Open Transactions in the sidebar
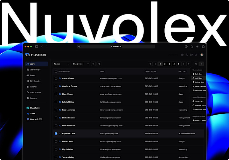Viewport: 229px width, 160px height. pyautogui.click(x=34, y=92)
